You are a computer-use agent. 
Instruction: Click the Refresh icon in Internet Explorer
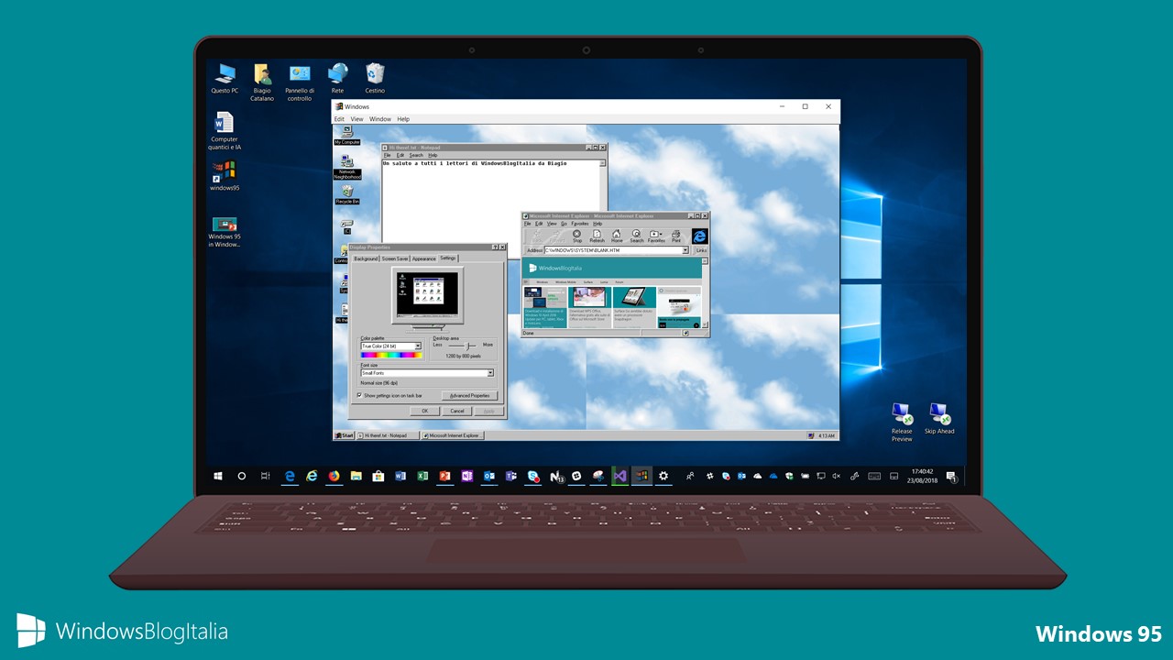(597, 236)
